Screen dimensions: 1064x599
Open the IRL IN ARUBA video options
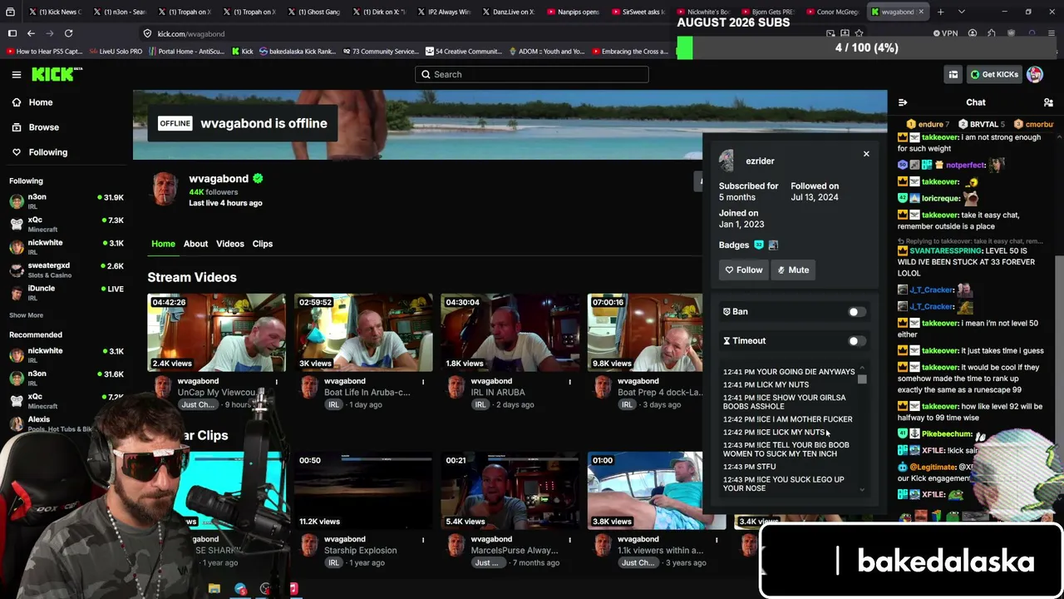(569, 382)
